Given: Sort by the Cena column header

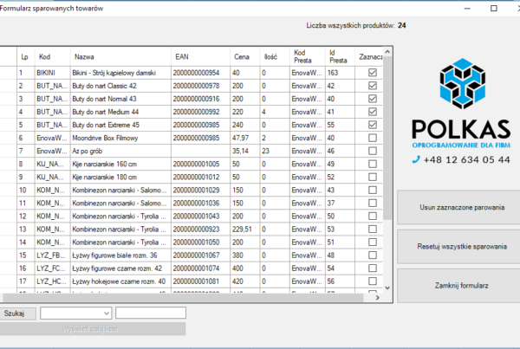Looking at the screenshot, I should [x=244, y=56].
